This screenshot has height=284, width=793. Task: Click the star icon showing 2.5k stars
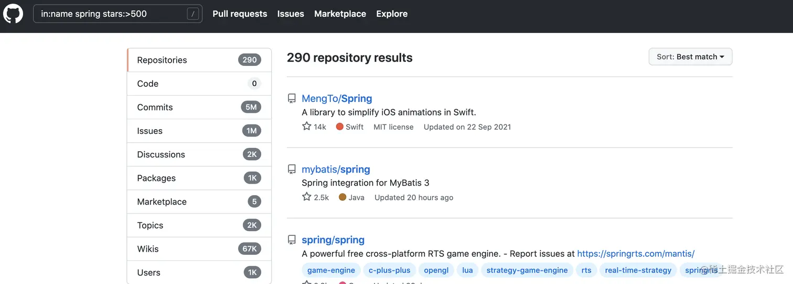(x=307, y=197)
